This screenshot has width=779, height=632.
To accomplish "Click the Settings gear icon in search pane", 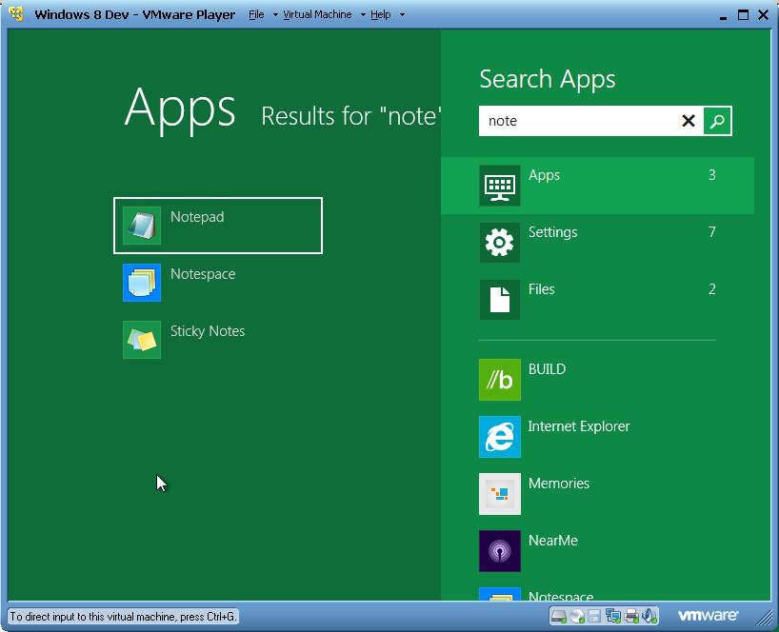I will pos(500,243).
